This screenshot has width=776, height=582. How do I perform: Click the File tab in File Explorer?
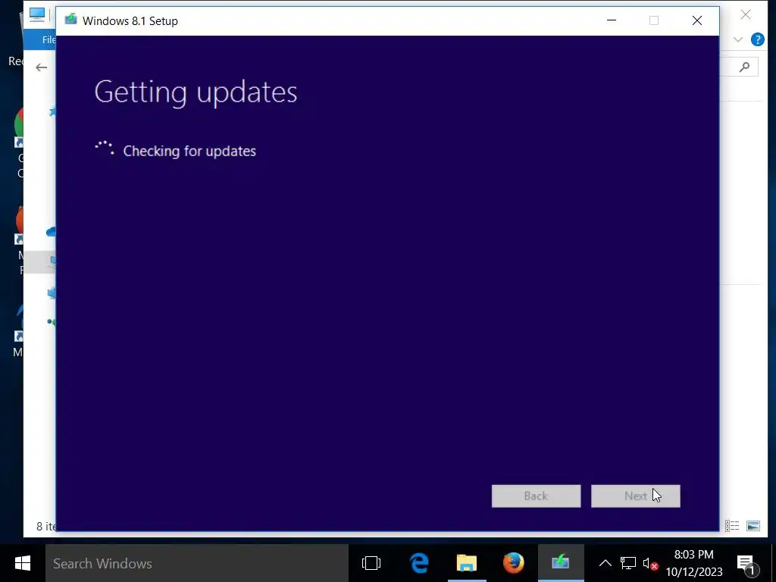point(48,39)
